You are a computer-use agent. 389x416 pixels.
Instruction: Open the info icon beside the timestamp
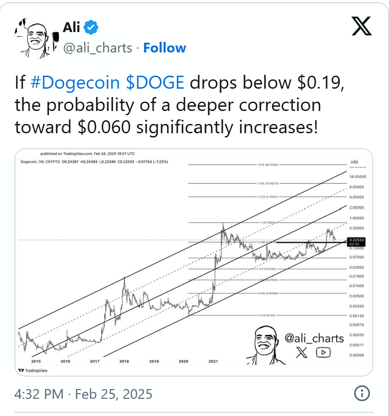pos(362,394)
